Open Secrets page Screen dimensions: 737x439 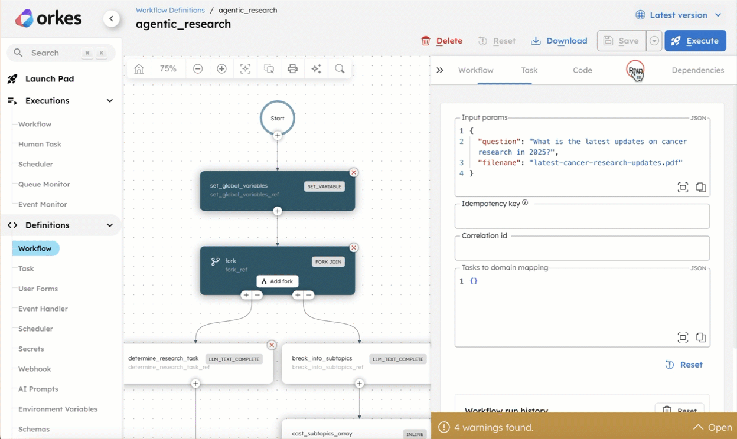click(31, 349)
